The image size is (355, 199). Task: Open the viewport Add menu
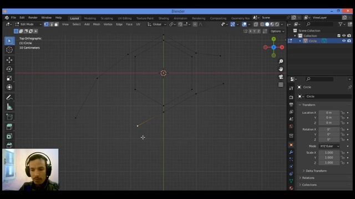(87, 24)
